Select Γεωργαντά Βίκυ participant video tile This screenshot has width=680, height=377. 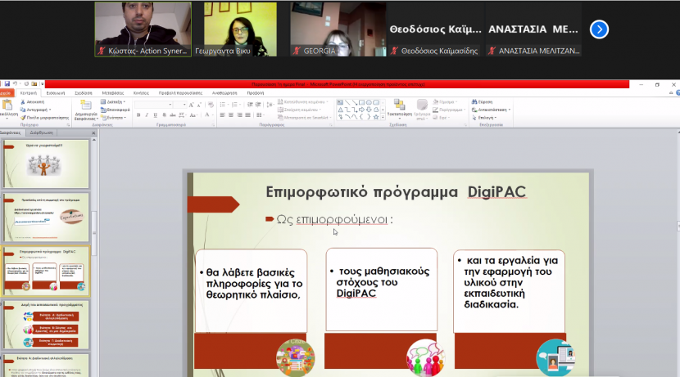click(x=240, y=29)
